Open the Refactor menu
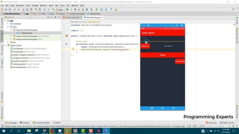This screenshot has height=134, width=239. pos(44,5)
